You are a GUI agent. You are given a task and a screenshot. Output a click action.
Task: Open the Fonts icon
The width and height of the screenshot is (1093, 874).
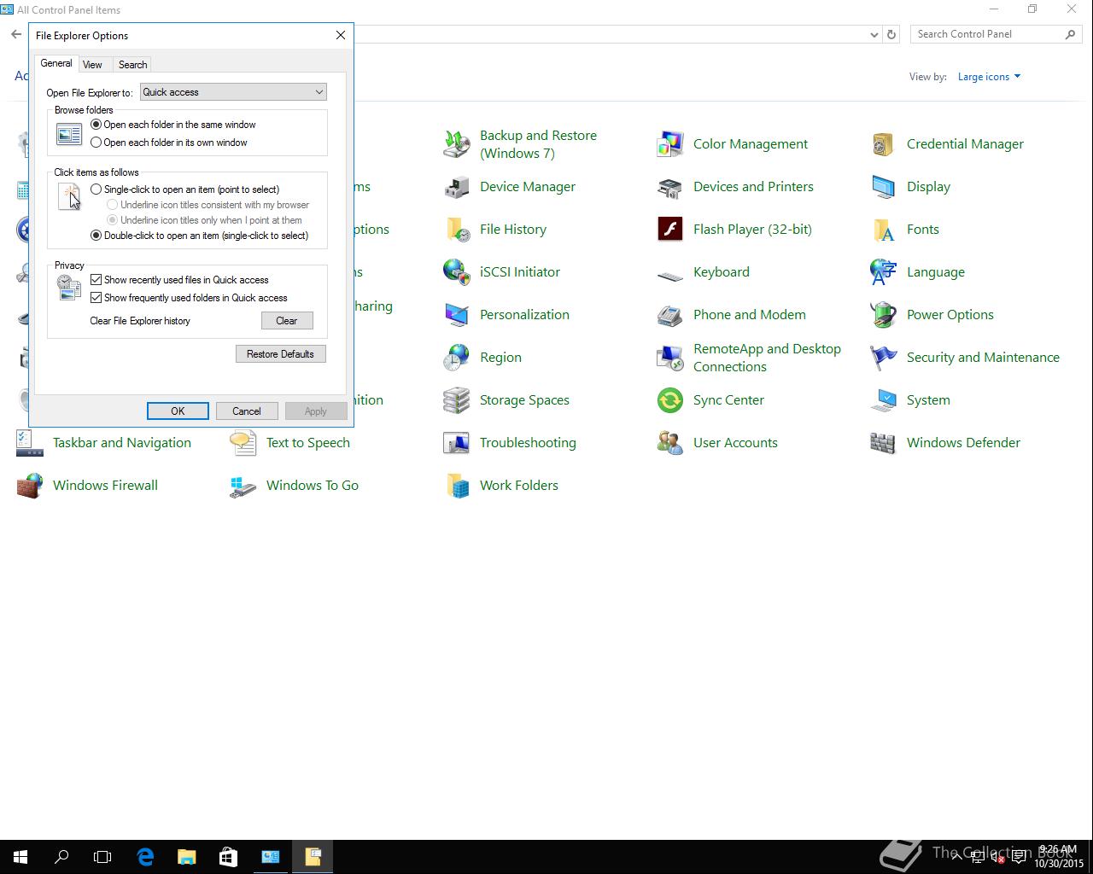(884, 230)
